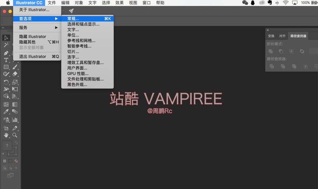This screenshot has height=189, width=318.
Task: Toggle Draw Inside mode
Action: coord(16,168)
